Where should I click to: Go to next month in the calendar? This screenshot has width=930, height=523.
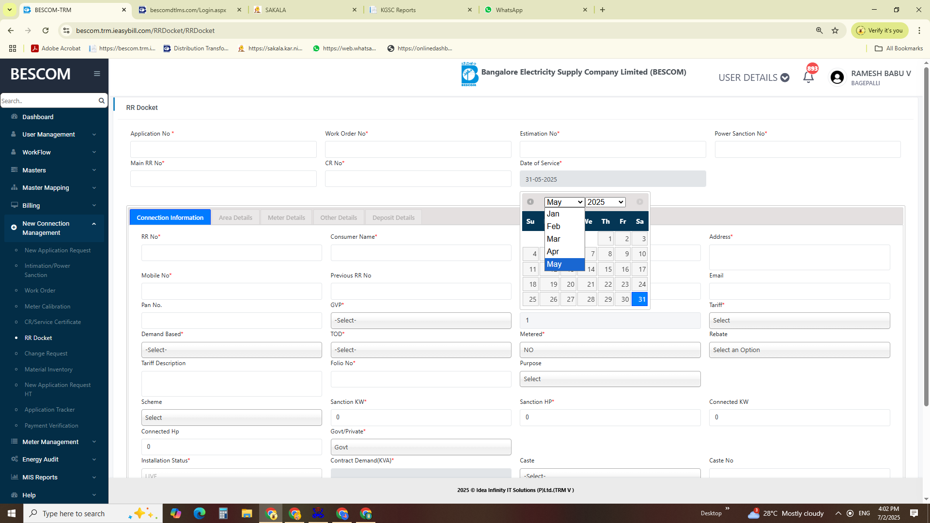640,202
